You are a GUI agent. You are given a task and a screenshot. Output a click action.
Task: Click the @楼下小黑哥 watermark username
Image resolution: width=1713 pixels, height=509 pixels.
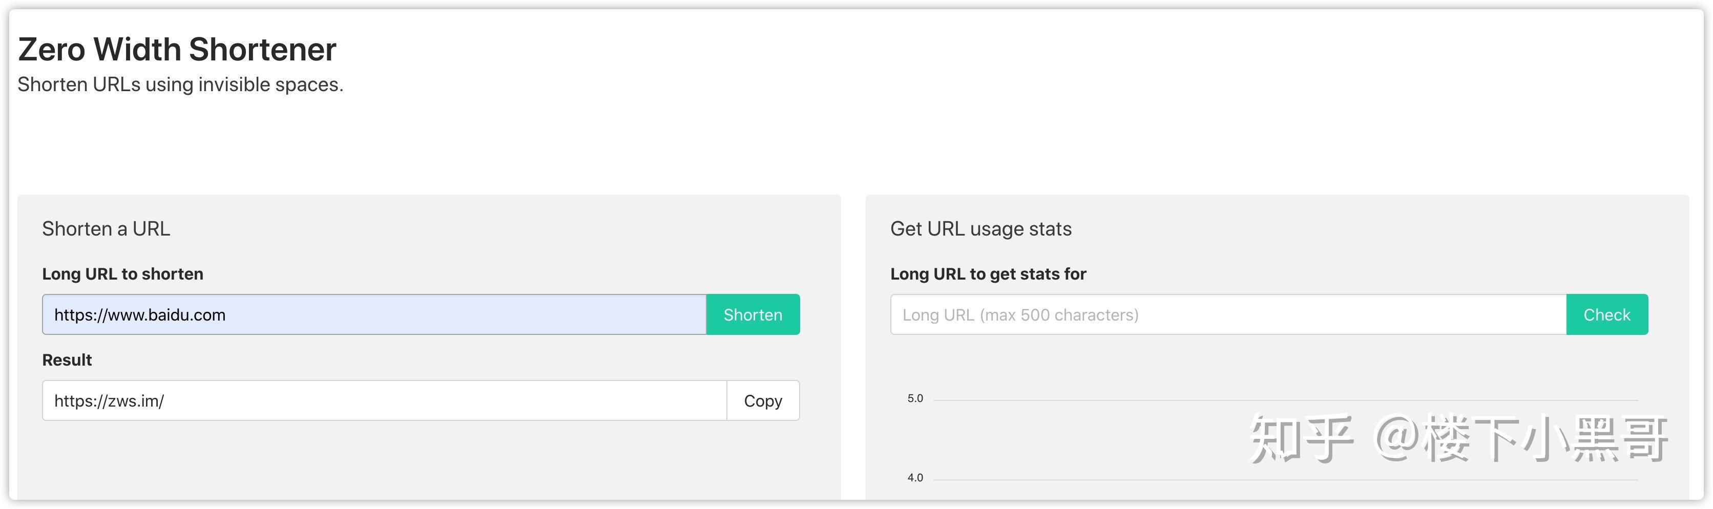point(1520,438)
